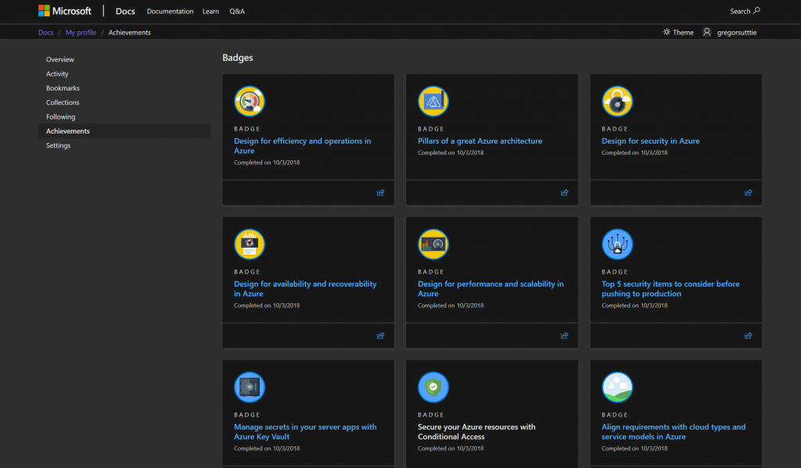
Task: Share the 'Pillars of a great Azure architecture' badge
Action: (x=564, y=193)
